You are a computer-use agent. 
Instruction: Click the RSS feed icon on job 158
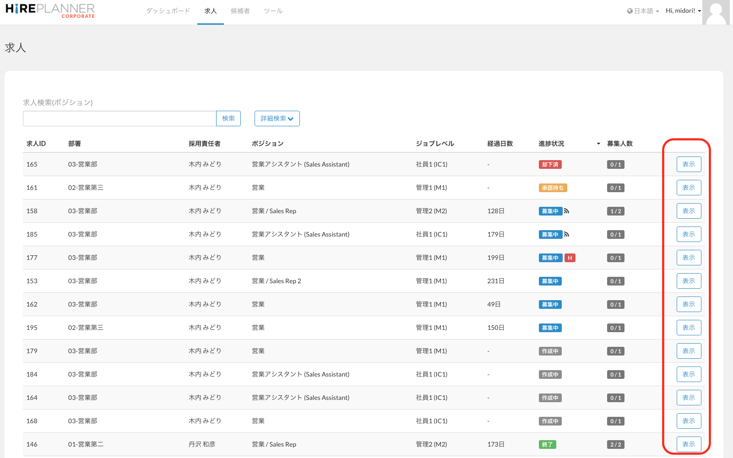566,211
